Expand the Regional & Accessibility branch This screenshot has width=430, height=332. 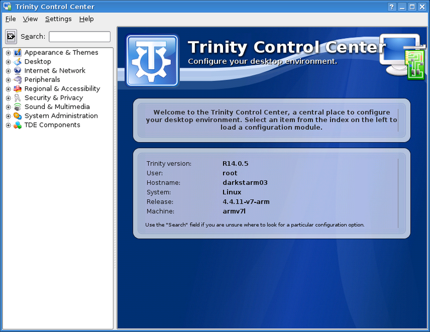[8, 89]
